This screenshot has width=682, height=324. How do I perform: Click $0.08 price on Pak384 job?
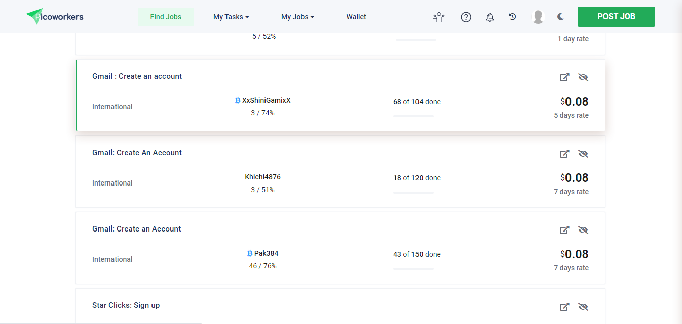point(575,254)
